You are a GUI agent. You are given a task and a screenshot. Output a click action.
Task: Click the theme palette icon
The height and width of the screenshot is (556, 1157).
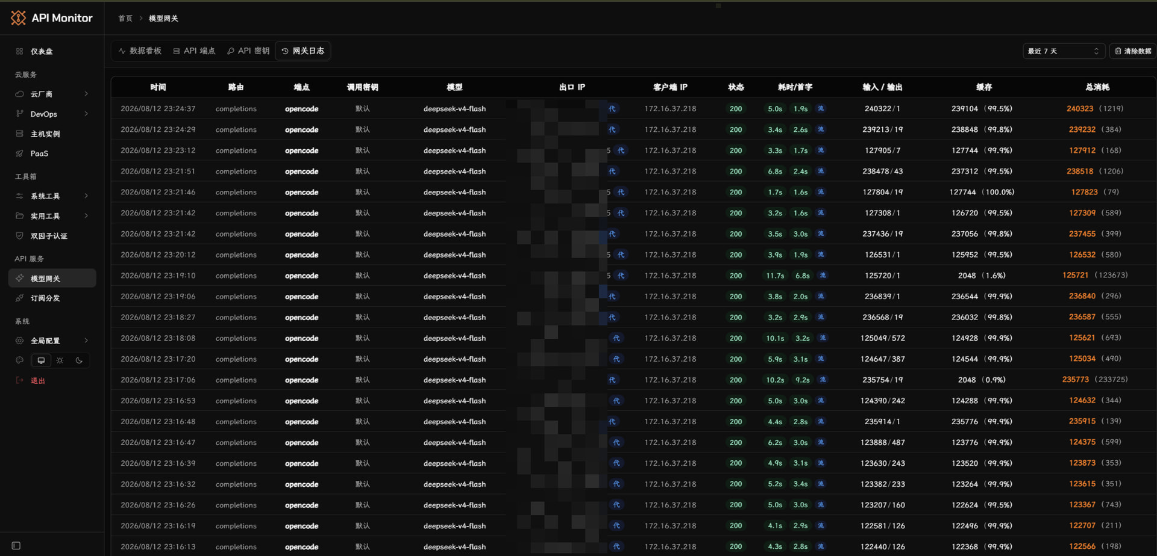19,360
